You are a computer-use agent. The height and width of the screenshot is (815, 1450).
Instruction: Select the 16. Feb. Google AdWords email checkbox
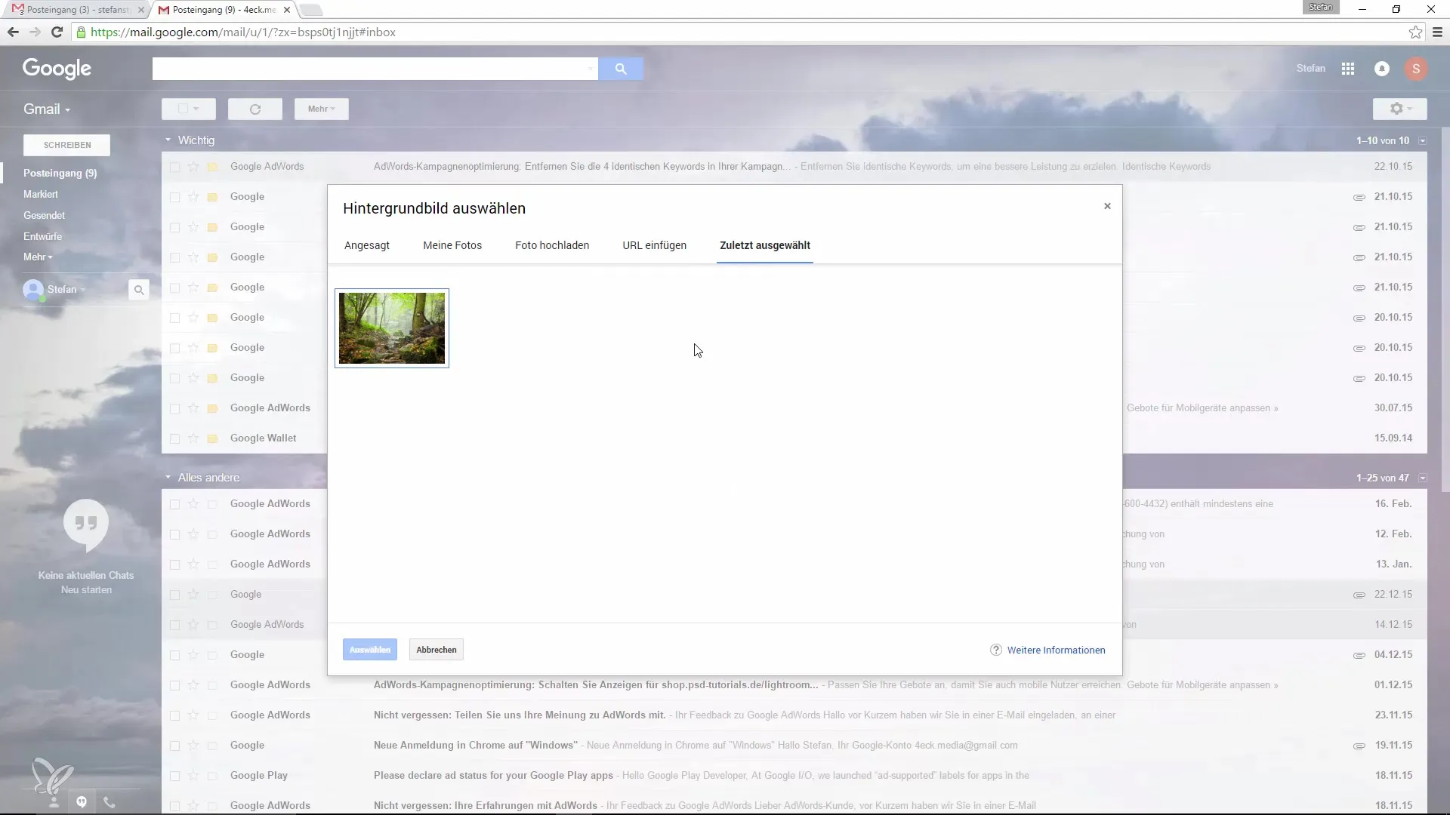(x=174, y=504)
